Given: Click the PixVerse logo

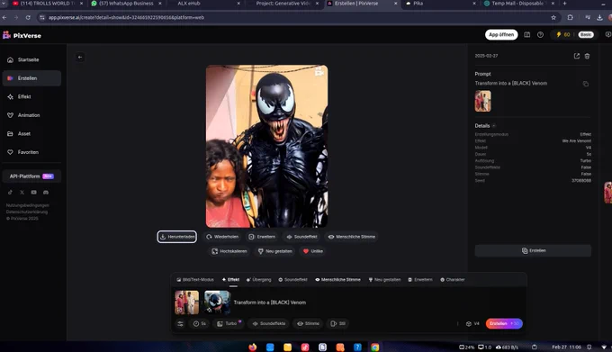Looking at the screenshot, I should (x=22, y=35).
